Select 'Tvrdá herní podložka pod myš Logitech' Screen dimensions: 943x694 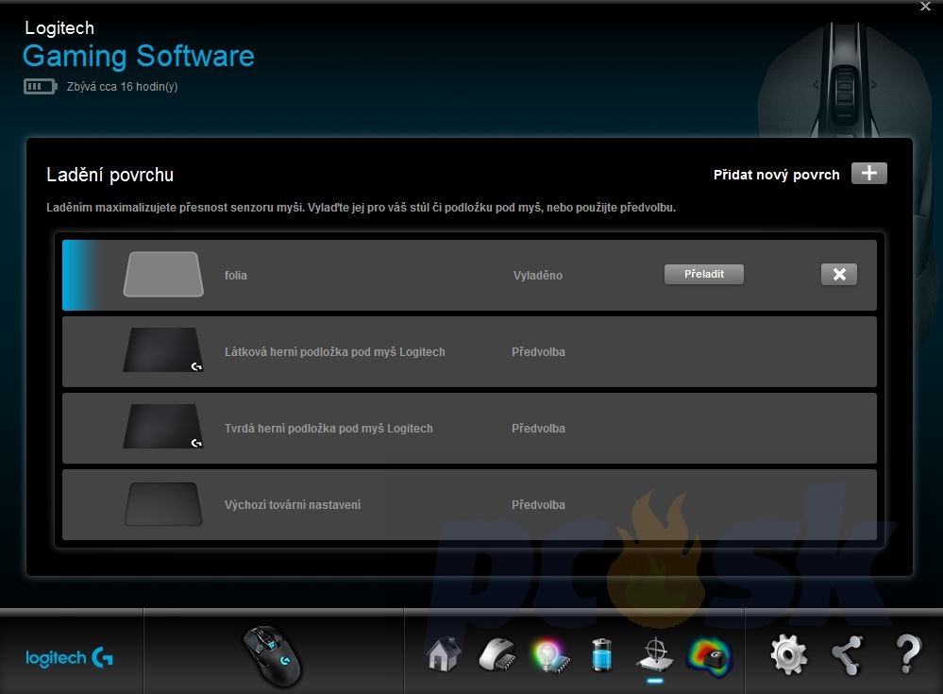click(x=469, y=428)
